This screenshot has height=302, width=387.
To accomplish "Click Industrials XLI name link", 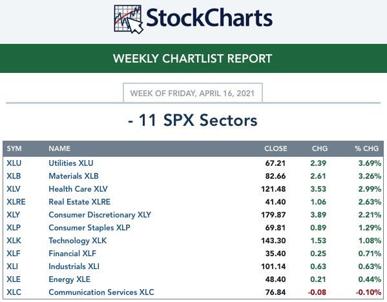I will coord(74,267).
